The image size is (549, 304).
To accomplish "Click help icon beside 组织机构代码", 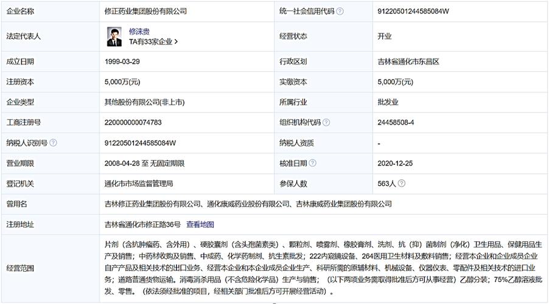I will tap(326, 122).
